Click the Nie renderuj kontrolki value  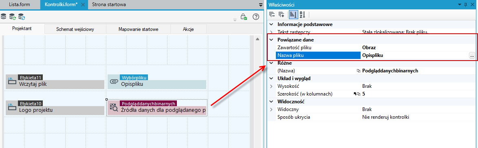click(x=385, y=117)
